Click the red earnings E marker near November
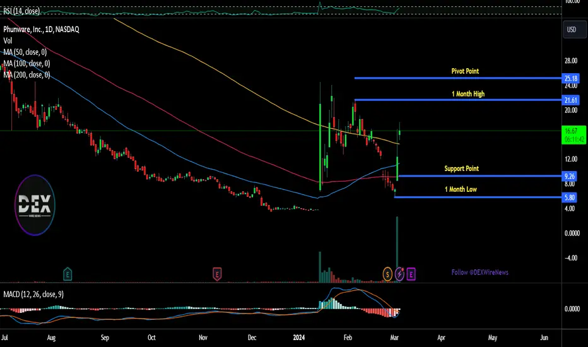 tap(217, 274)
